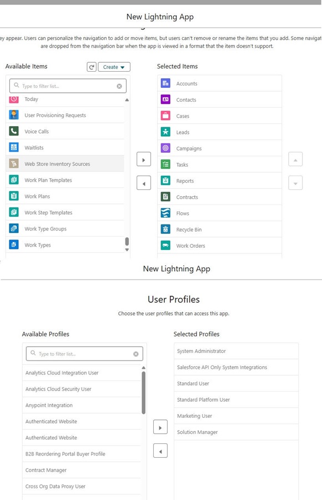This screenshot has width=322, height=500.
Task: Move item back to Available Items
Action: point(144,183)
